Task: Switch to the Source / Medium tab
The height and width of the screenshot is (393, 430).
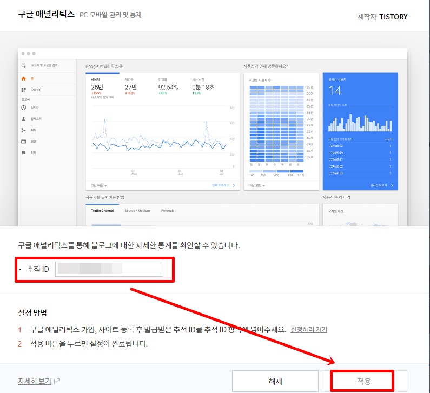Action: (x=137, y=211)
